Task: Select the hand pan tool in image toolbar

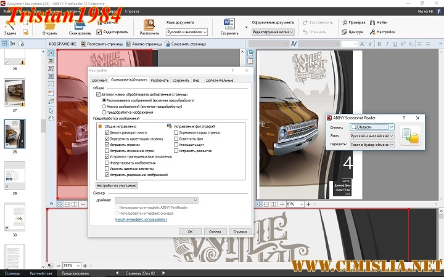Action: [x=51, y=118]
